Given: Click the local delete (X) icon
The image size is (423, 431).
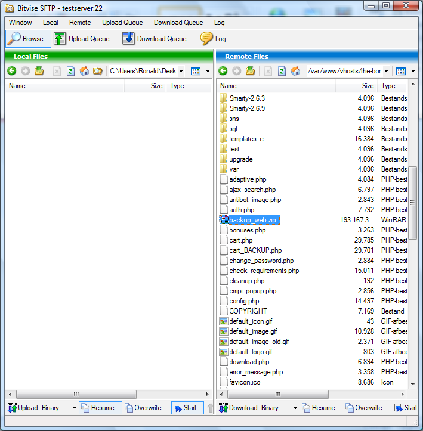Looking at the screenshot, I should click(x=57, y=71).
